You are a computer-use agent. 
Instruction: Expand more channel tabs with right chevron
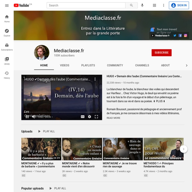pyautogui.click(x=187, y=66)
